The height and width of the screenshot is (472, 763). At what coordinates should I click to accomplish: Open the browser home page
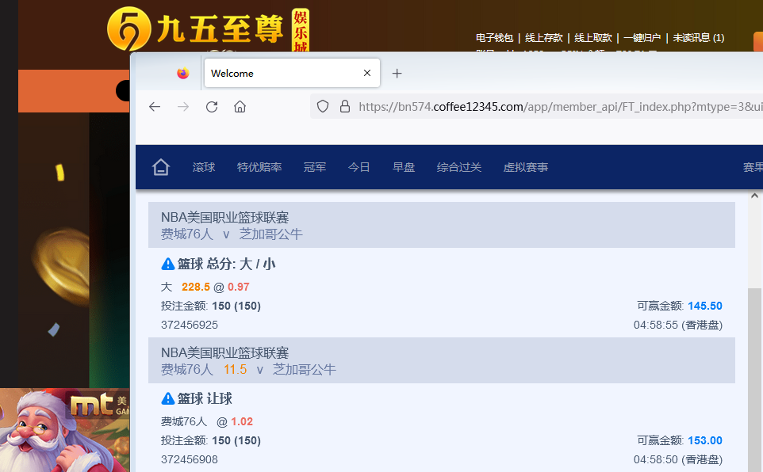click(x=240, y=106)
